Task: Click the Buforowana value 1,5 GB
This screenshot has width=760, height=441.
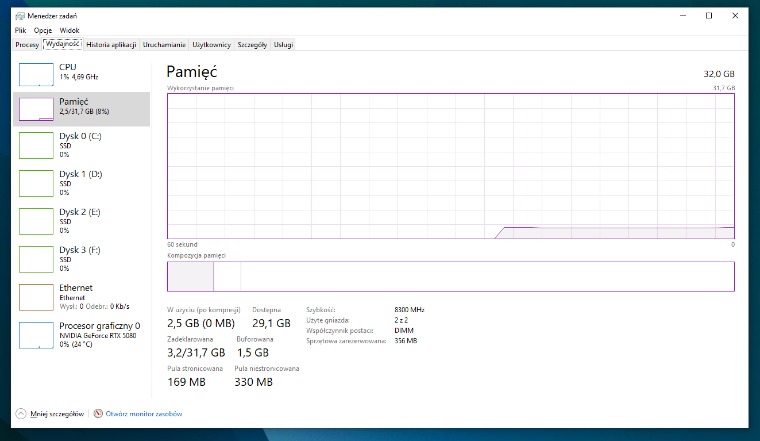Action: point(253,352)
